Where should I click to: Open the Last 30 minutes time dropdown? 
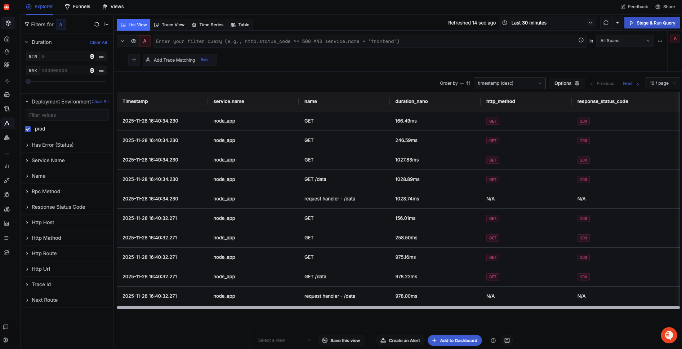(548, 23)
